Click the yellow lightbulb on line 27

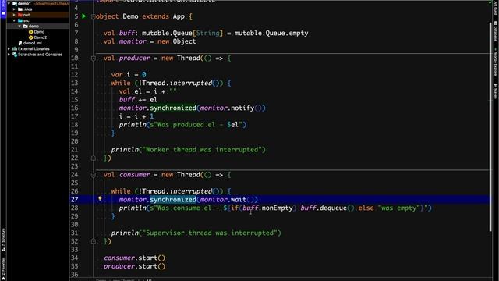(x=100, y=199)
